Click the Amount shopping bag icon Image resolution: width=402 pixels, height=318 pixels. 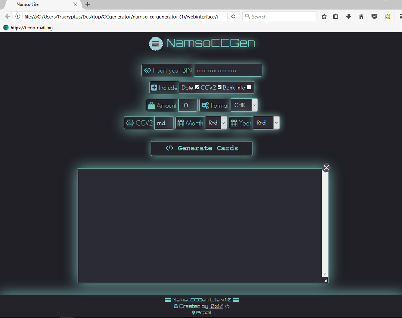[151, 105]
